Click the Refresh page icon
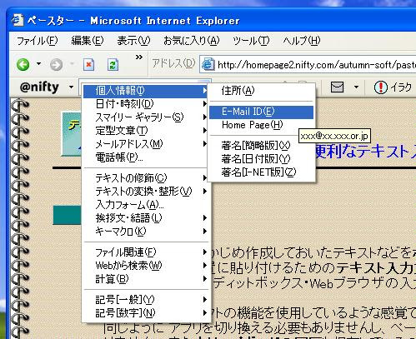 (113, 65)
